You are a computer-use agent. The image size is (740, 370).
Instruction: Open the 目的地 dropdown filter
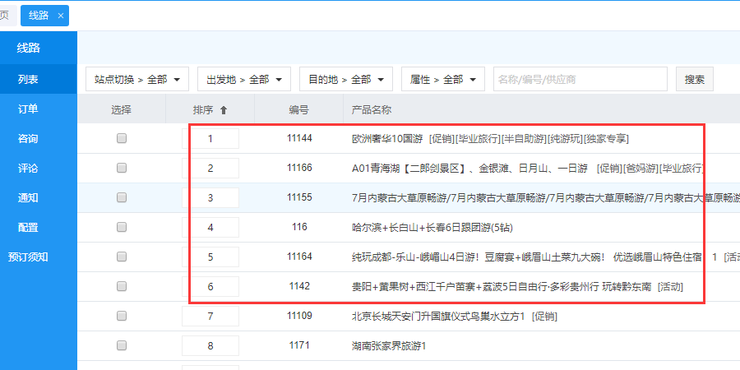[346, 80]
